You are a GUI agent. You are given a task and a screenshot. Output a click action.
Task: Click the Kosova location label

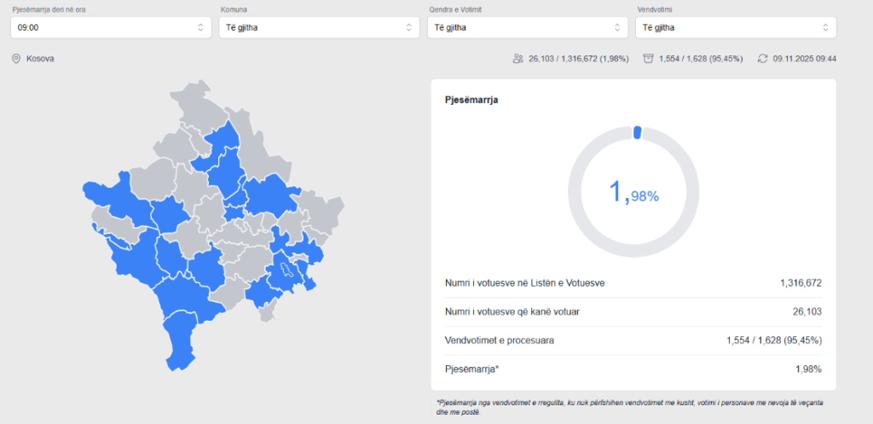click(40, 59)
